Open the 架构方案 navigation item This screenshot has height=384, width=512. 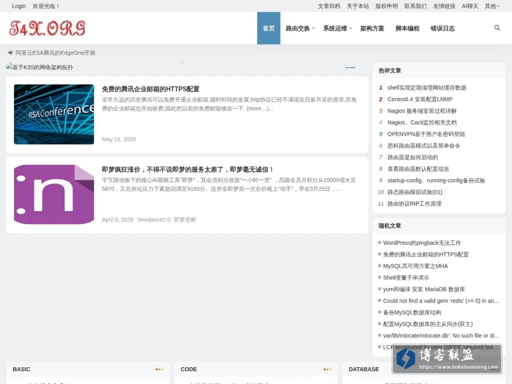372,28
